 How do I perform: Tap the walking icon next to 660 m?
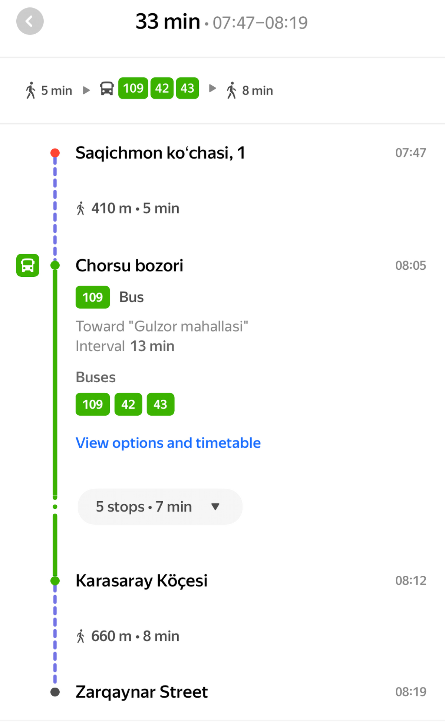(80, 636)
